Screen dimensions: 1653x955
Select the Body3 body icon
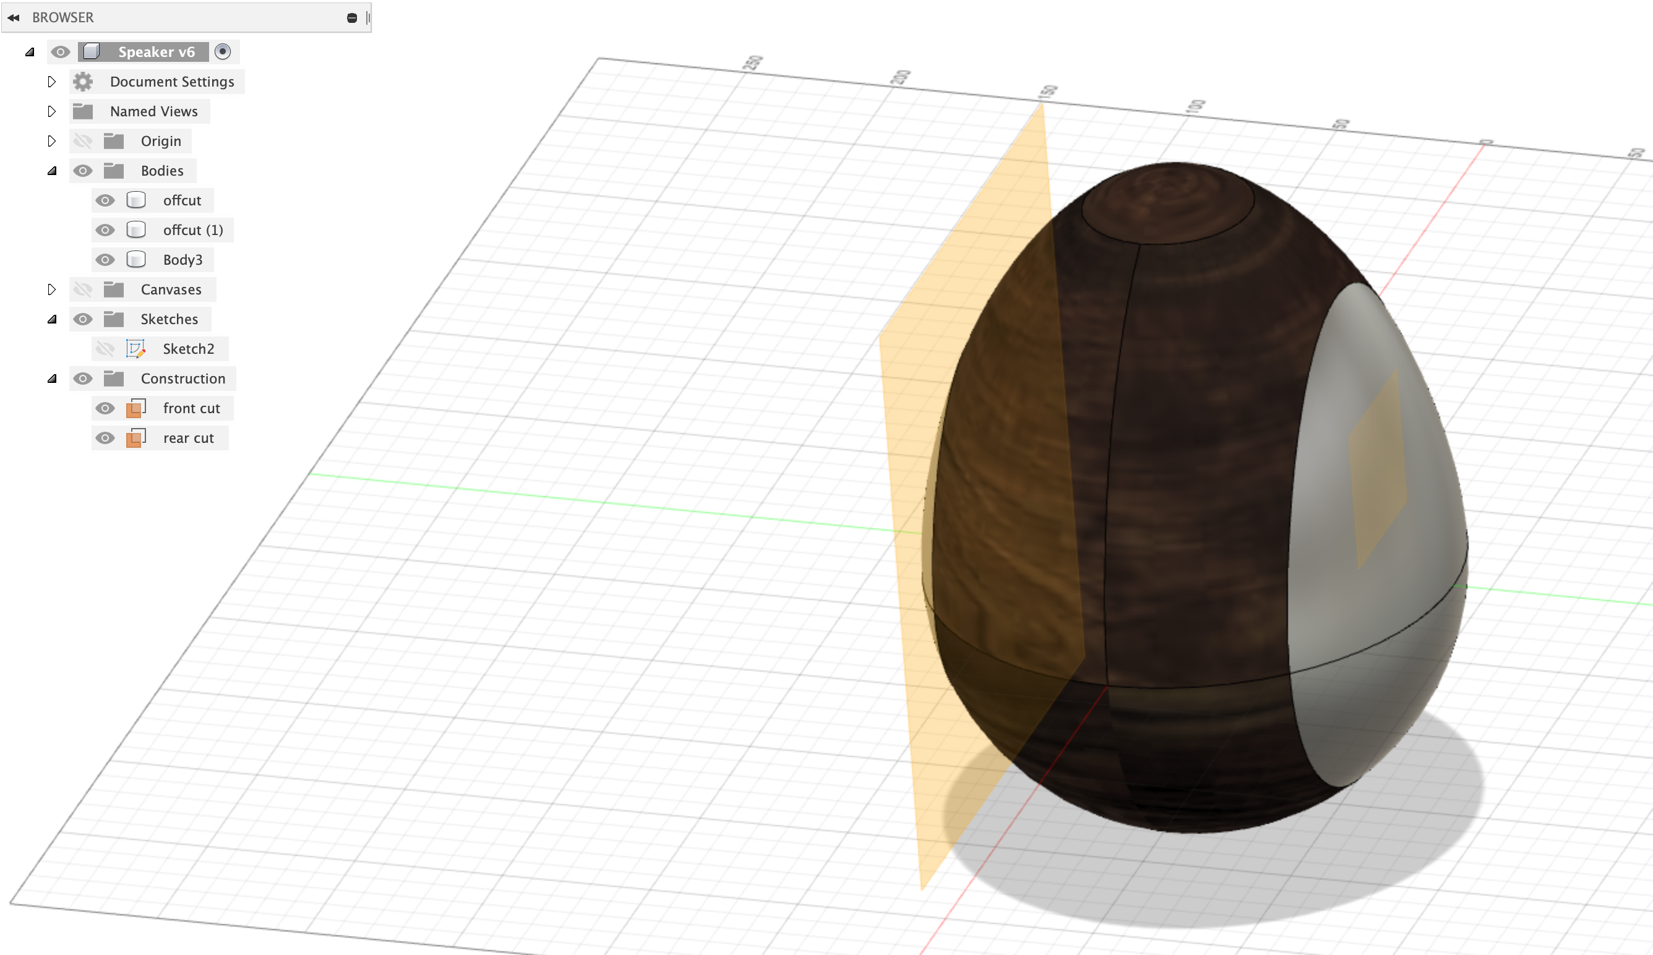coord(137,259)
